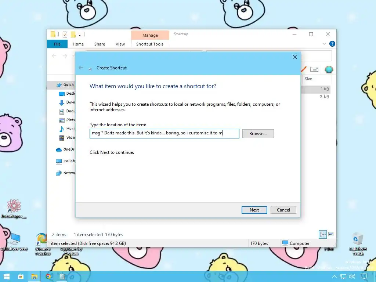Maximize the Startup Explorer window
This screenshot has height=282, width=376.
(311, 34)
